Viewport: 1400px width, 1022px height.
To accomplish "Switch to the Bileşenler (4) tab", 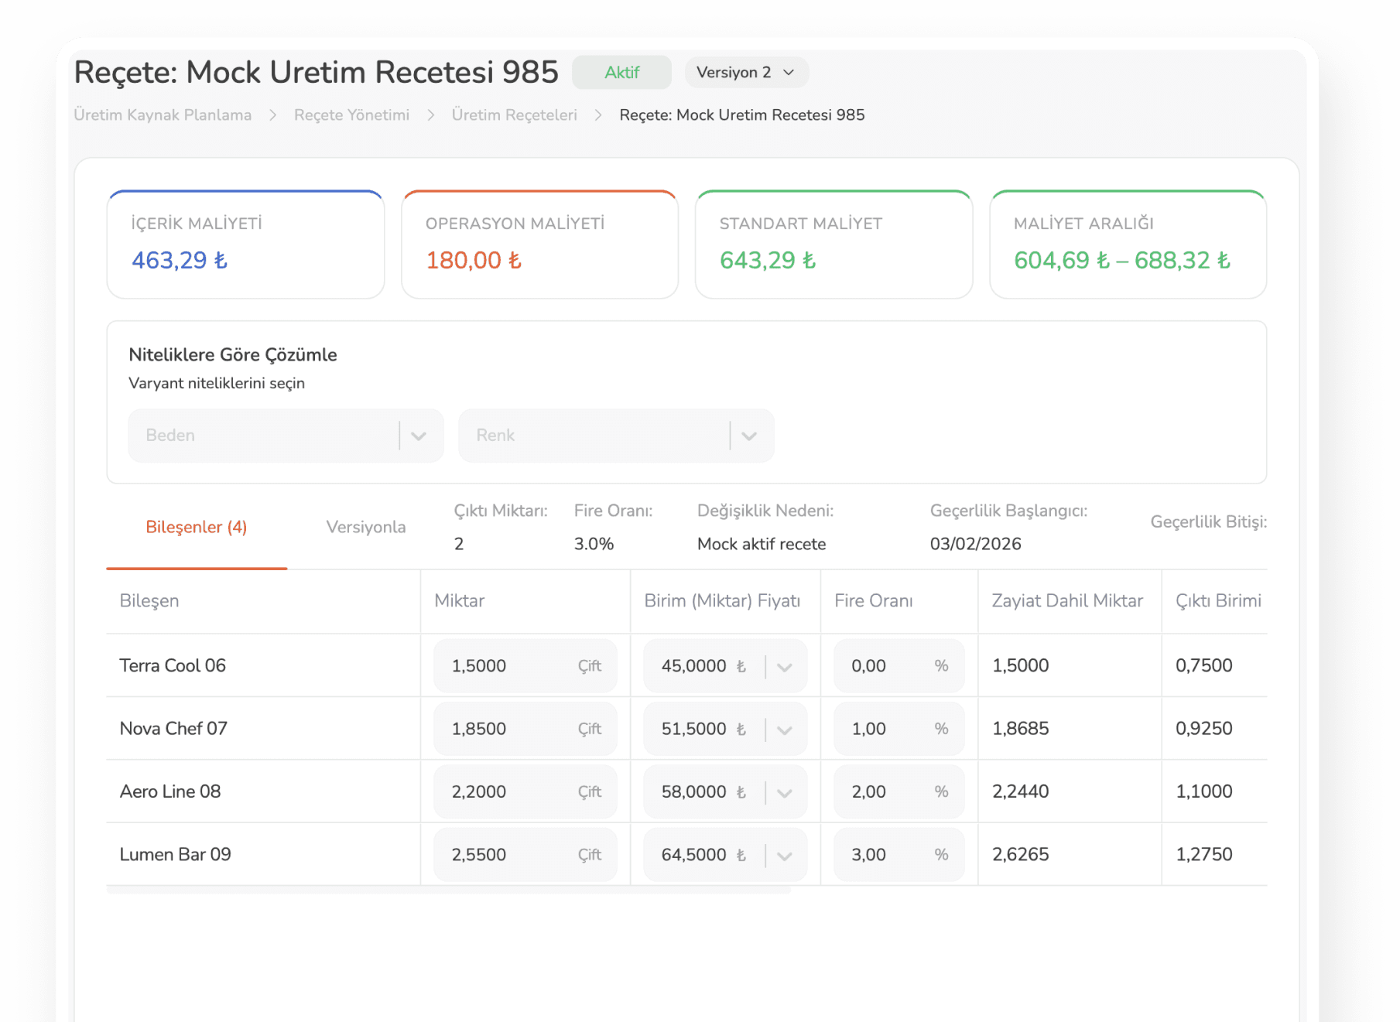I will coord(197,527).
